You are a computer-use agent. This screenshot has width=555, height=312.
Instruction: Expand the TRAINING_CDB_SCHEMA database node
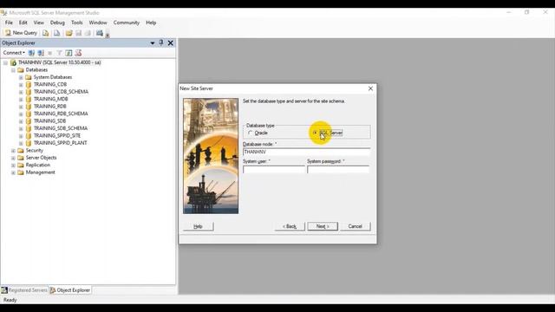[x=21, y=92]
